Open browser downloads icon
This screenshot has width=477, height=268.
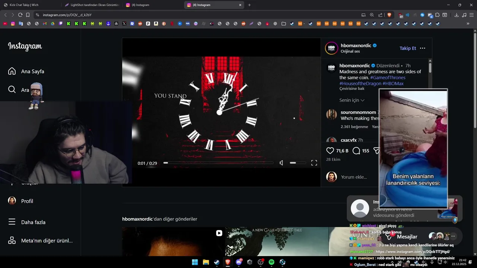tap(457, 15)
